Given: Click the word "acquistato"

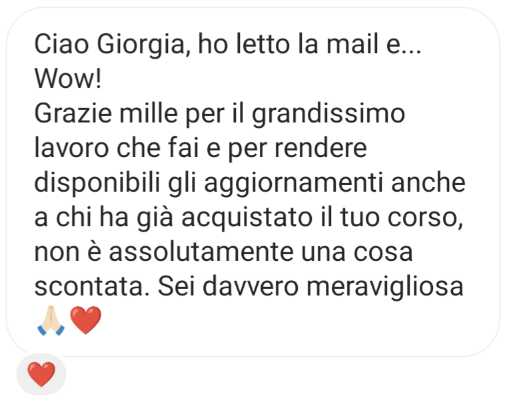Looking at the screenshot, I should 247,218.
